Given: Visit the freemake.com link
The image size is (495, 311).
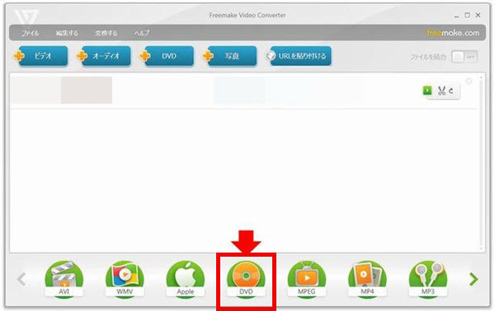Looking at the screenshot, I should [x=453, y=33].
